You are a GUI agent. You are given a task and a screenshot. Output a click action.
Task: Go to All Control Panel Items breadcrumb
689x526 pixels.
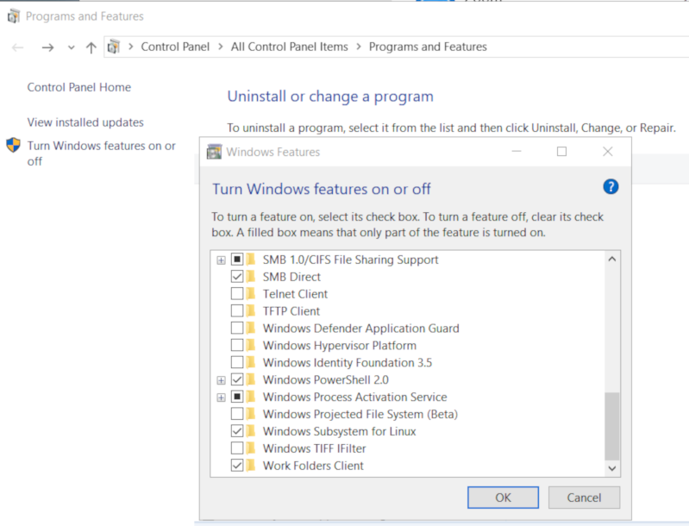(289, 47)
